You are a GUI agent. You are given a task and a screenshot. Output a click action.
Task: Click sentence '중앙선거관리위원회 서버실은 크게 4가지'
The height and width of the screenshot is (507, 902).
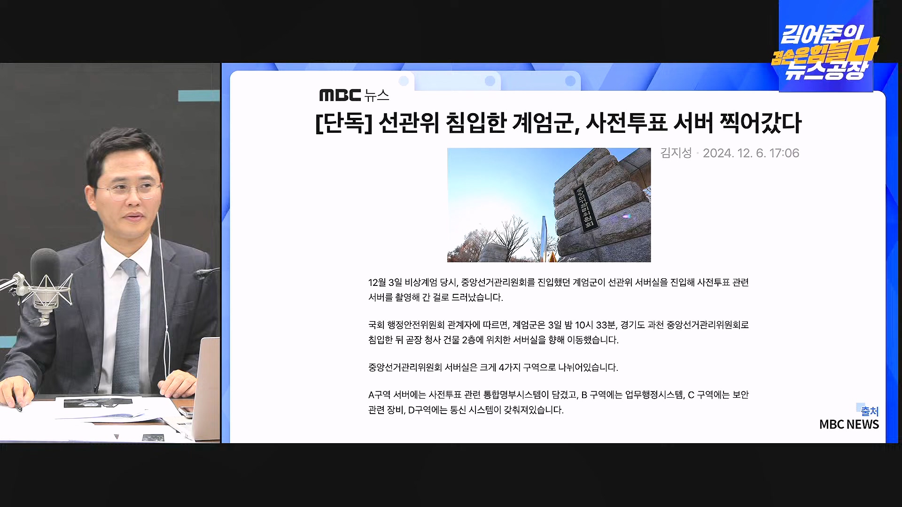pos(493,367)
